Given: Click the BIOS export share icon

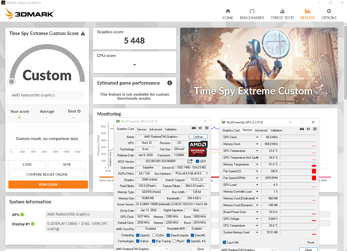Looking at the screenshot, I should tap(190, 161).
